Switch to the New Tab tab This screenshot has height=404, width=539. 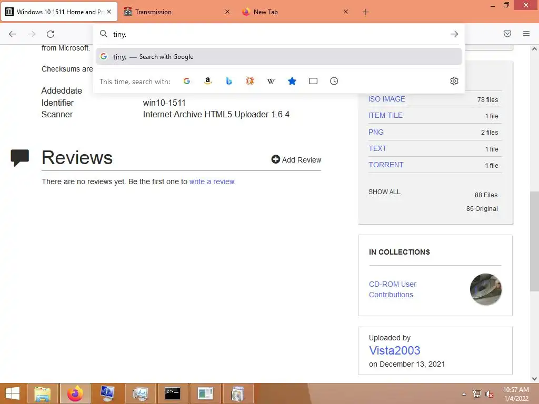click(296, 12)
